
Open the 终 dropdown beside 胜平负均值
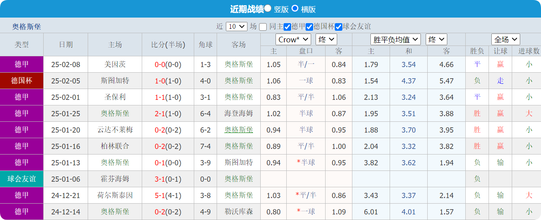click(436, 40)
